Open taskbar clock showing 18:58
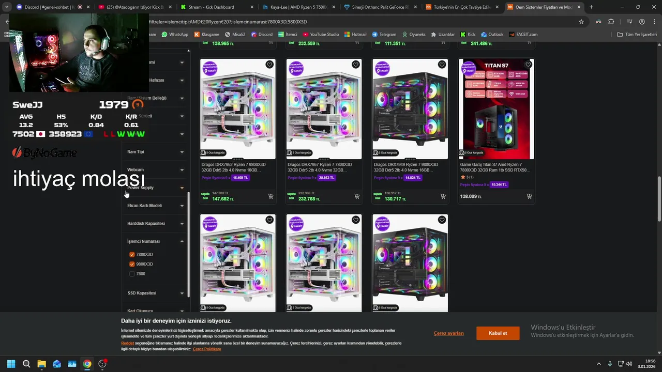 tap(646, 364)
